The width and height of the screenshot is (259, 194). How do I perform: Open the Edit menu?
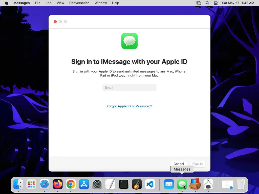pos(48,3)
